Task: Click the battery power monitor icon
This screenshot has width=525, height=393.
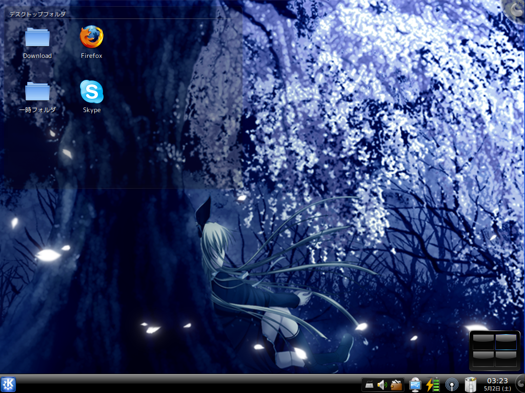Action: tap(433, 384)
